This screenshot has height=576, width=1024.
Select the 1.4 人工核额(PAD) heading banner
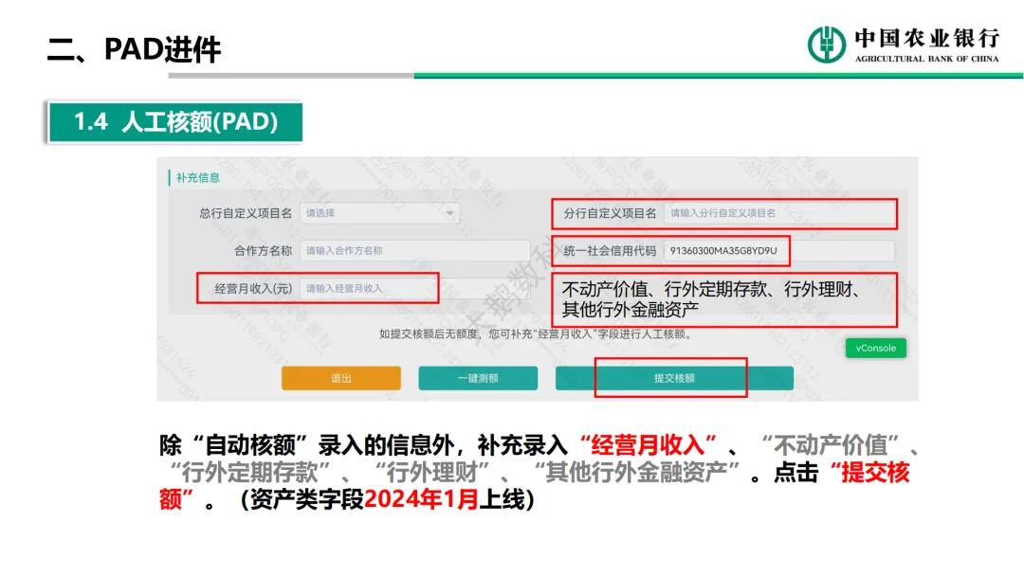(x=175, y=122)
